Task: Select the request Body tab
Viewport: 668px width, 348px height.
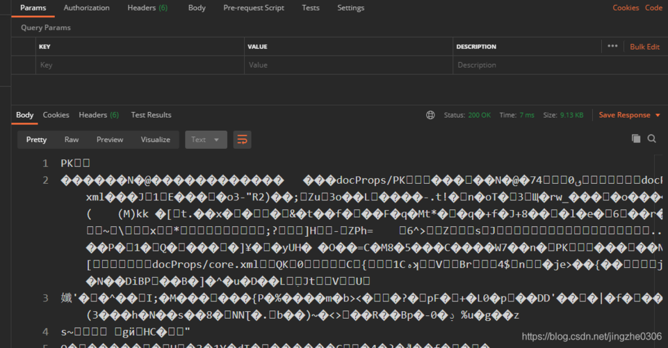Action: [x=197, y=8]
